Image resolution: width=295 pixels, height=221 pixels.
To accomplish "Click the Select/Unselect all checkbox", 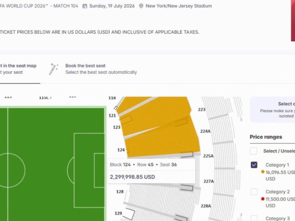I will click(x=253, y=151).
